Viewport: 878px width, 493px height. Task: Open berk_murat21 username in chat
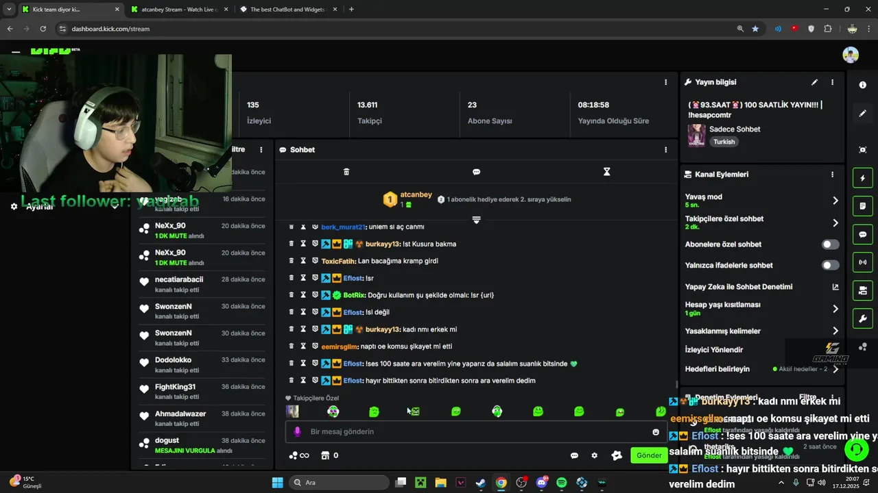(x=344, y=227)
